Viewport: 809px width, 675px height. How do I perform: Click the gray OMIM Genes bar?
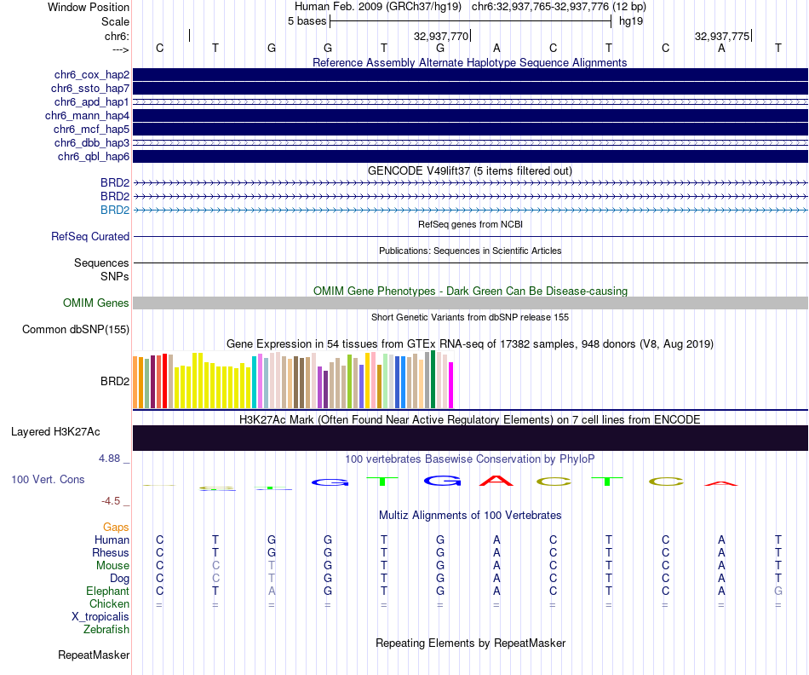click(x=469, y=303)
